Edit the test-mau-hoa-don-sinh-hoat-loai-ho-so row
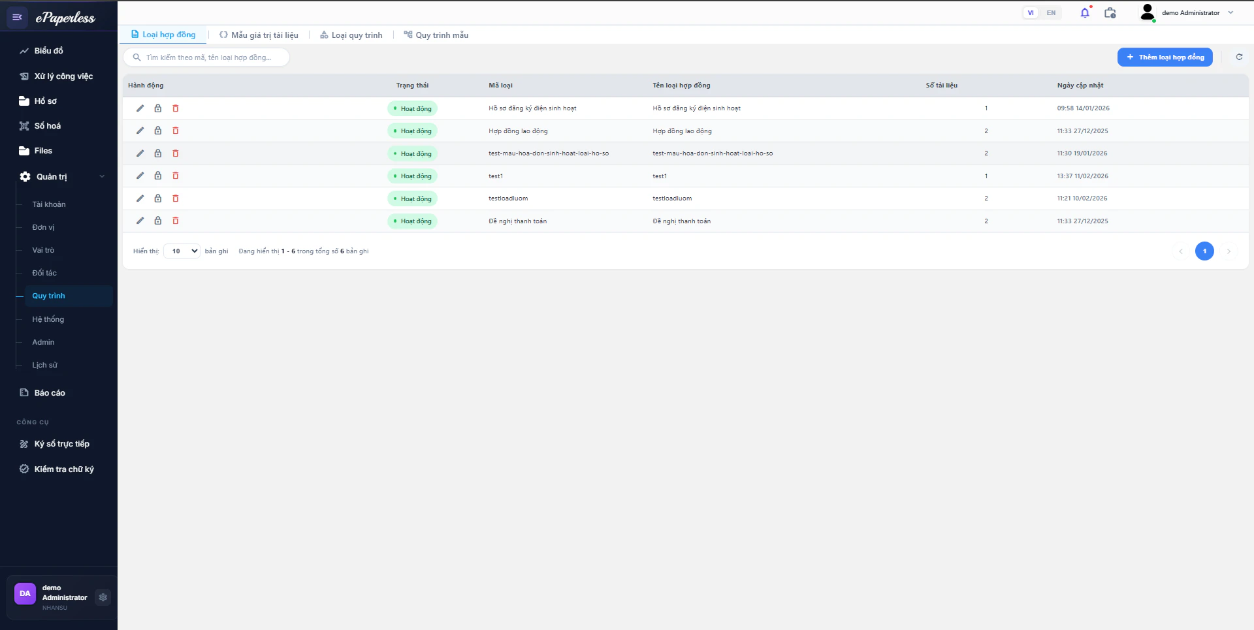Viewport: 1254px width, 630px height. 140,153
